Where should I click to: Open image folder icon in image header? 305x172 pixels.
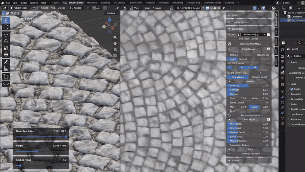[x=215, y=8]
